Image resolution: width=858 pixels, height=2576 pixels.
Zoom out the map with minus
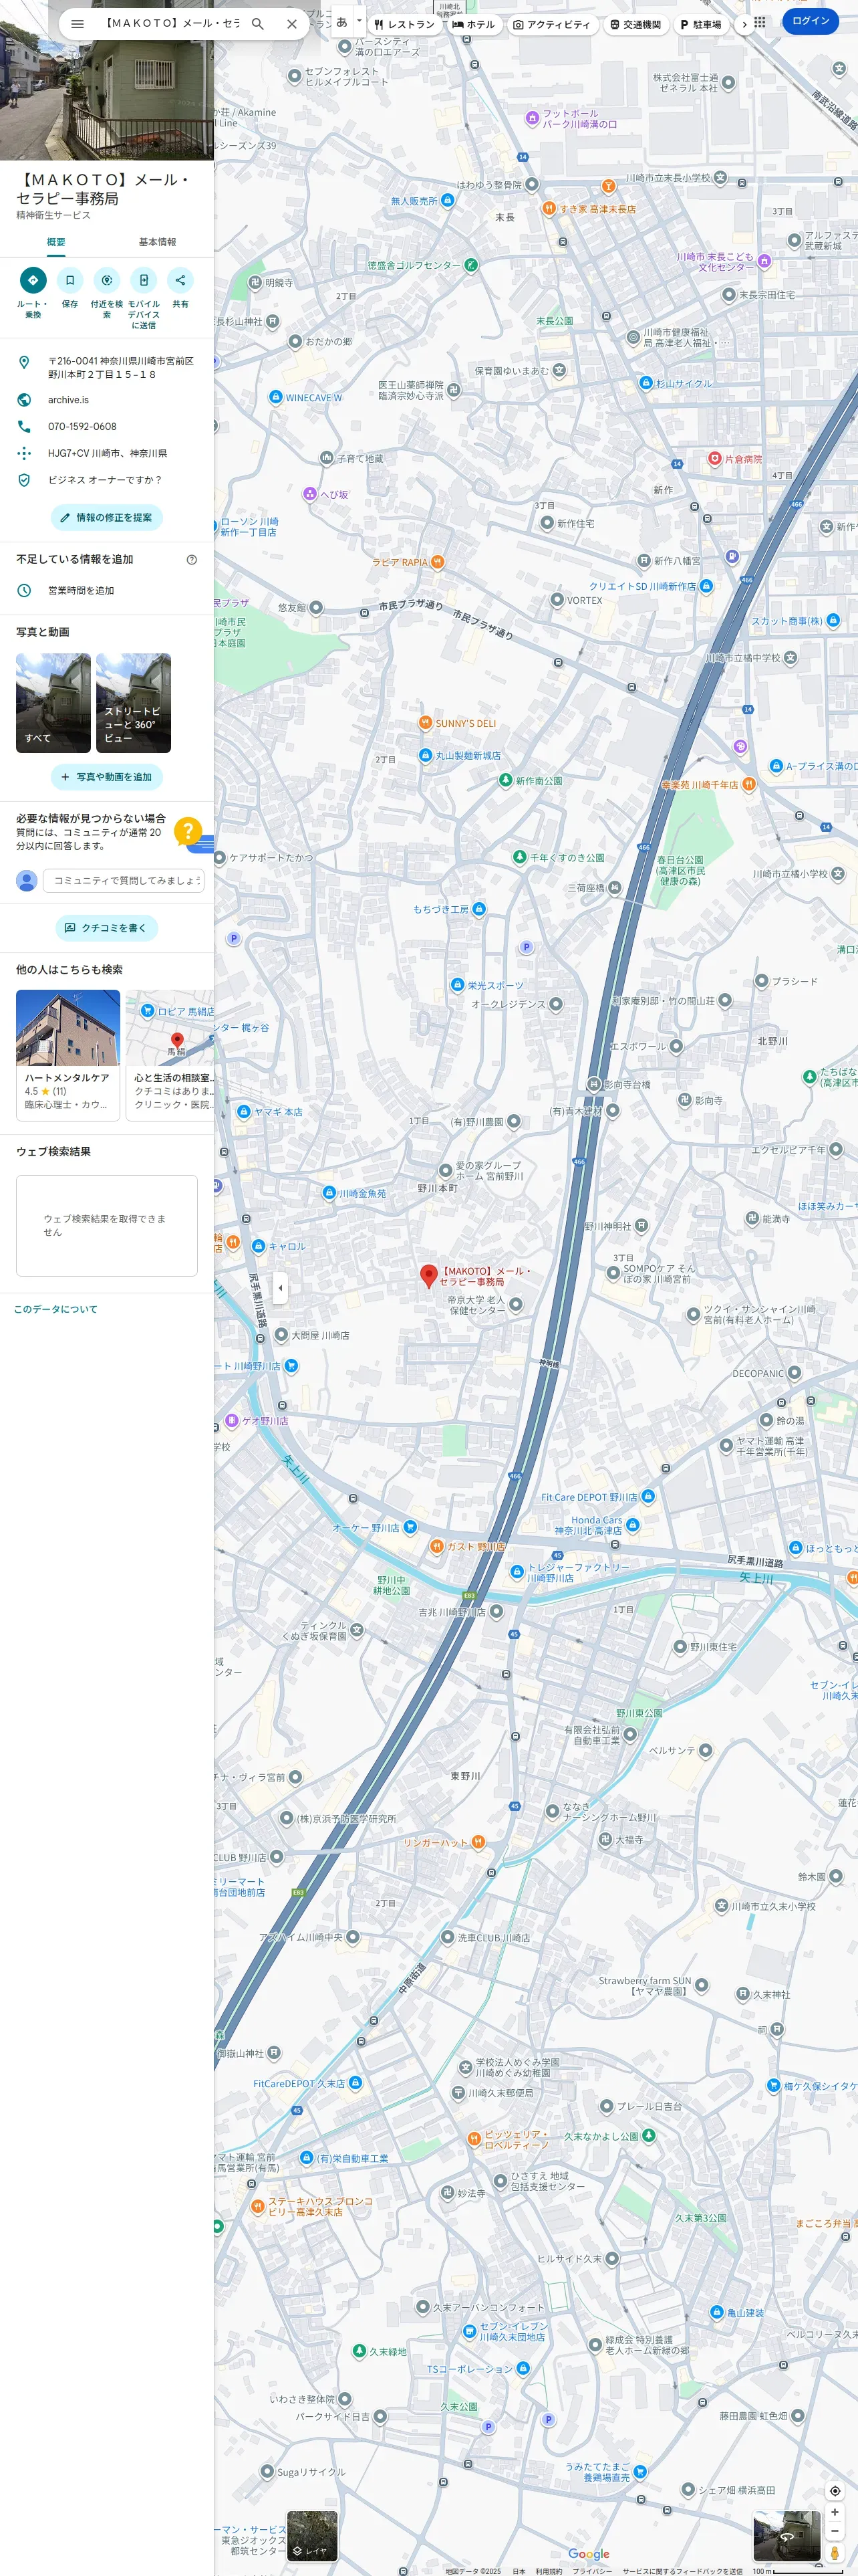(835, 2530)
